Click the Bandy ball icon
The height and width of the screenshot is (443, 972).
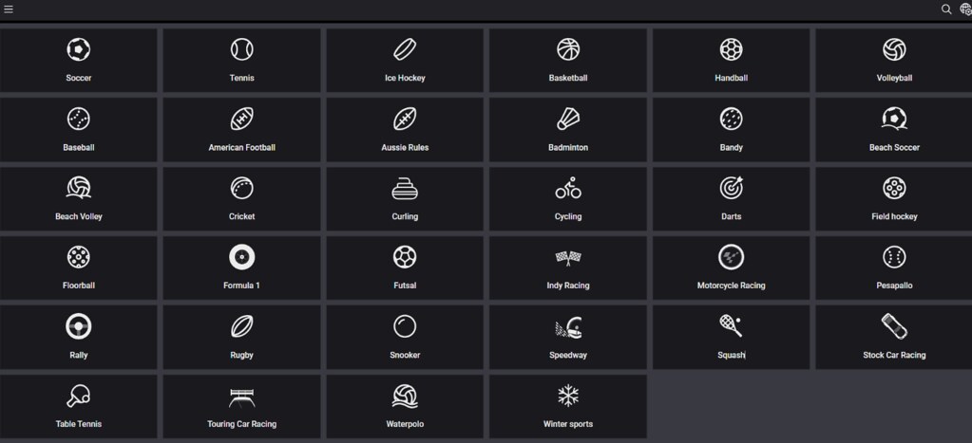731,119
